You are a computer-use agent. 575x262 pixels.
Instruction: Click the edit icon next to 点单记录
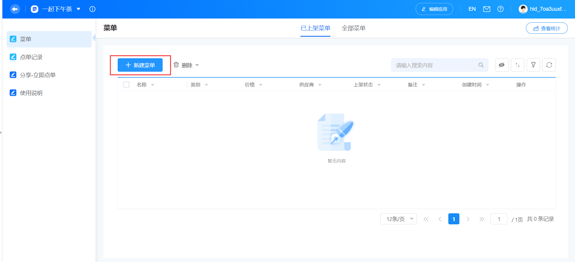(13, 57)
